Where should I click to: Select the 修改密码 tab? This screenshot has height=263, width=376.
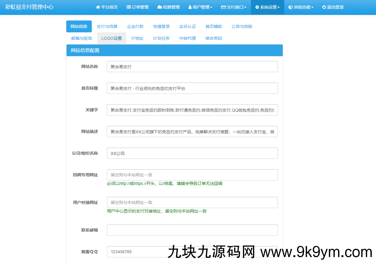[214, 38]
